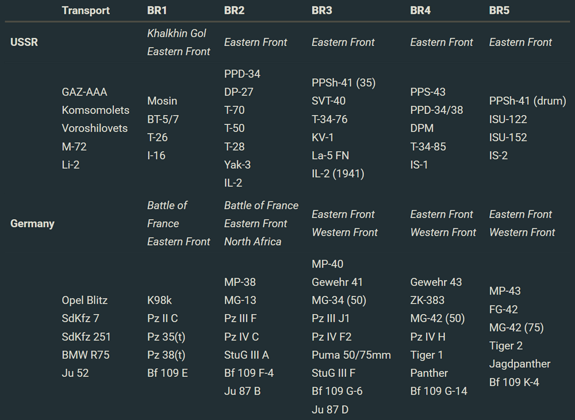Click the Germany row label
Viewport: 575px width, 420px height.
pyautogui.click(x=32, y=223)
